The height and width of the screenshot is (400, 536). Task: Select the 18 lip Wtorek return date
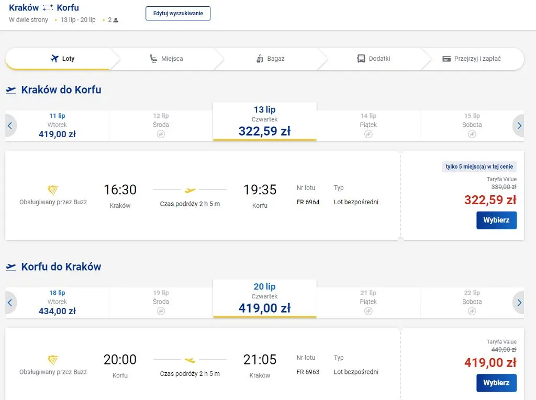[57, 302]
